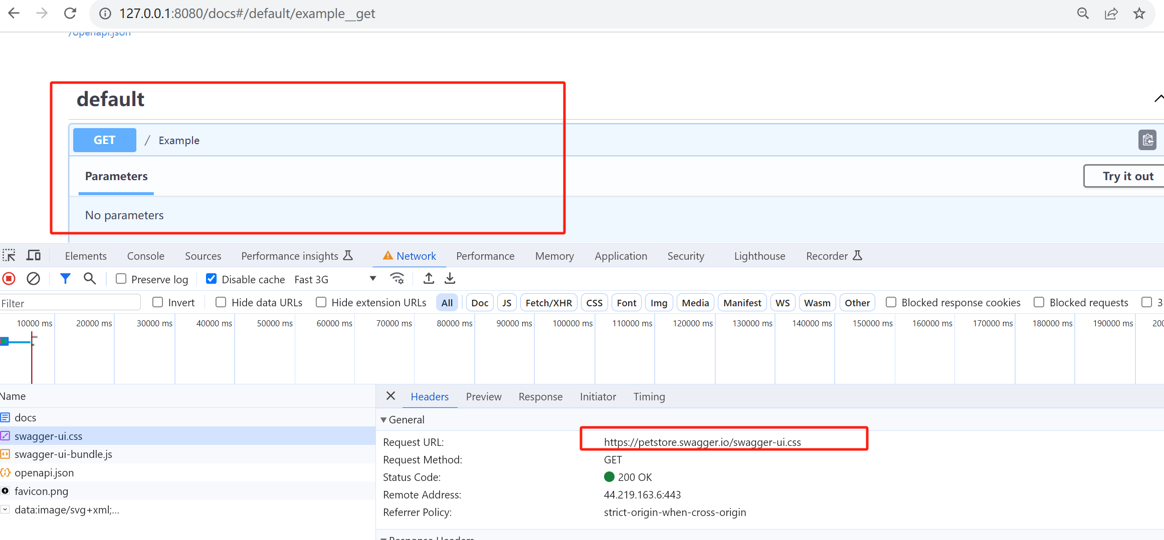Switch to the Performance tab
Viewport: 1164px width, 540px height.
pos(485,256)
